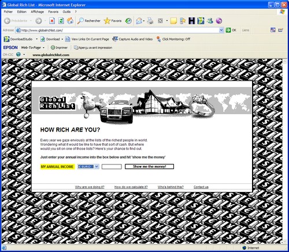The width and height of the screenshot is (289, 252).
Task: Click the Printer icon in the toolbar
Action: coord(150,21)
